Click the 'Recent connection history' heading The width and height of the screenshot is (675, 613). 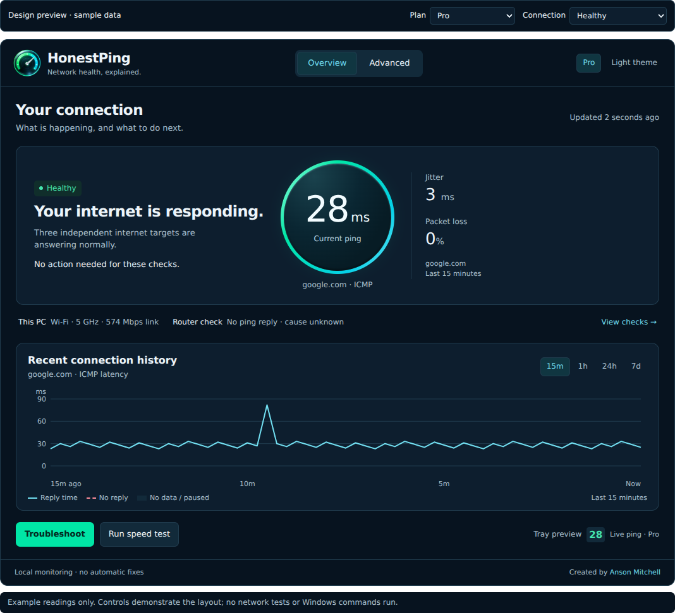click(102, 360)
